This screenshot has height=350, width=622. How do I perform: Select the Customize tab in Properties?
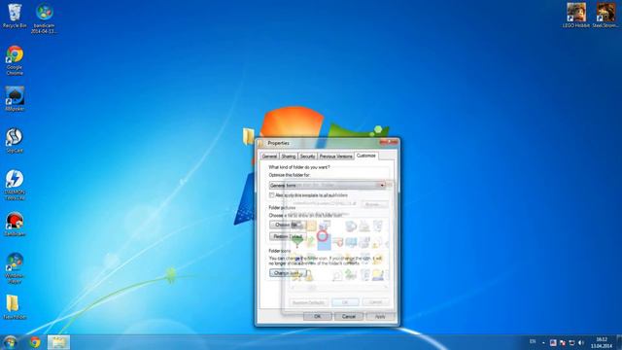pos(366,156)
